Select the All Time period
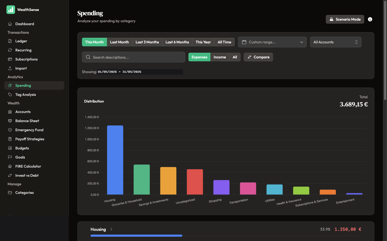The height and width of the screenshot is (241, 387). 224,42
